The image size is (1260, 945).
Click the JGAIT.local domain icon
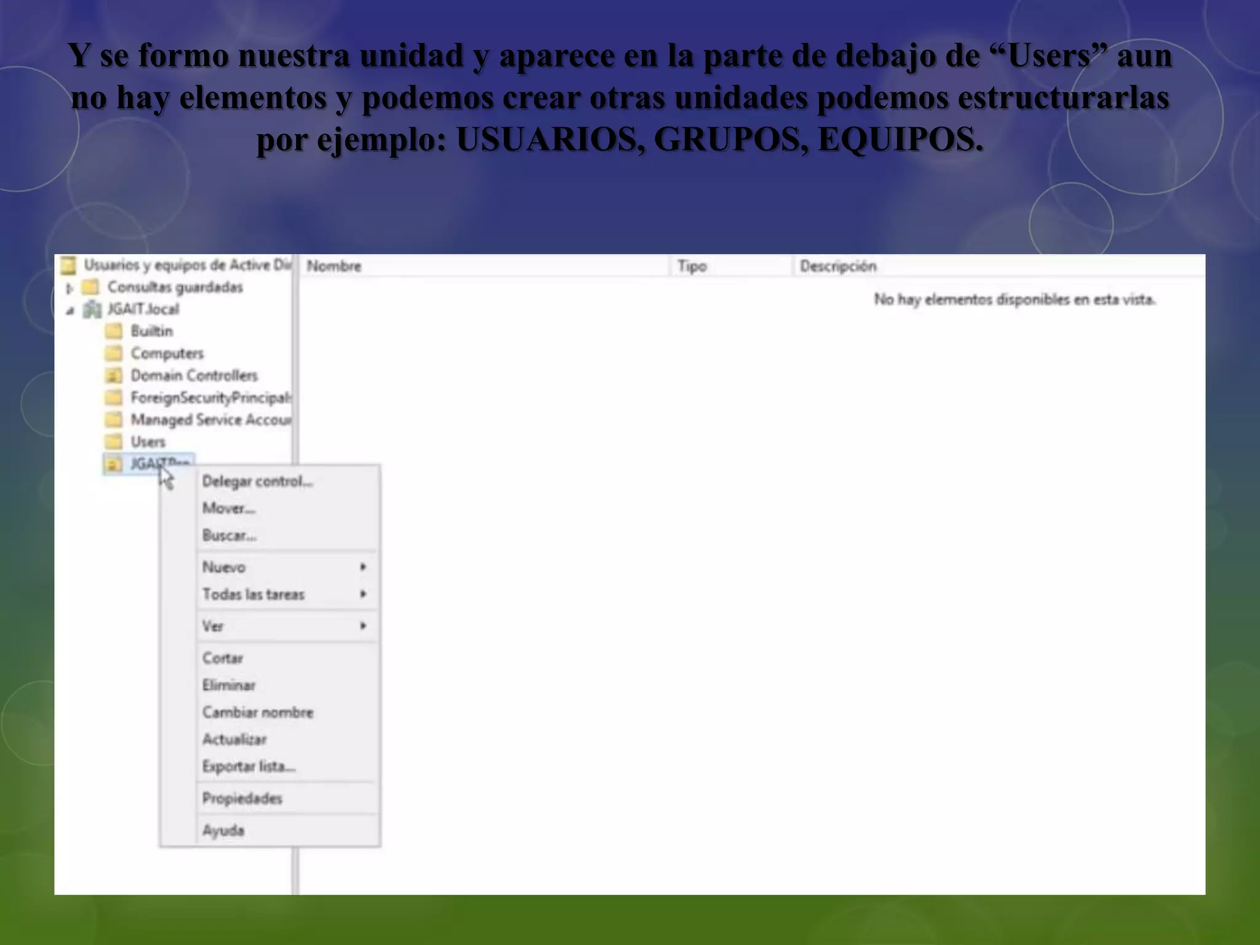click(x=92, y=309)
